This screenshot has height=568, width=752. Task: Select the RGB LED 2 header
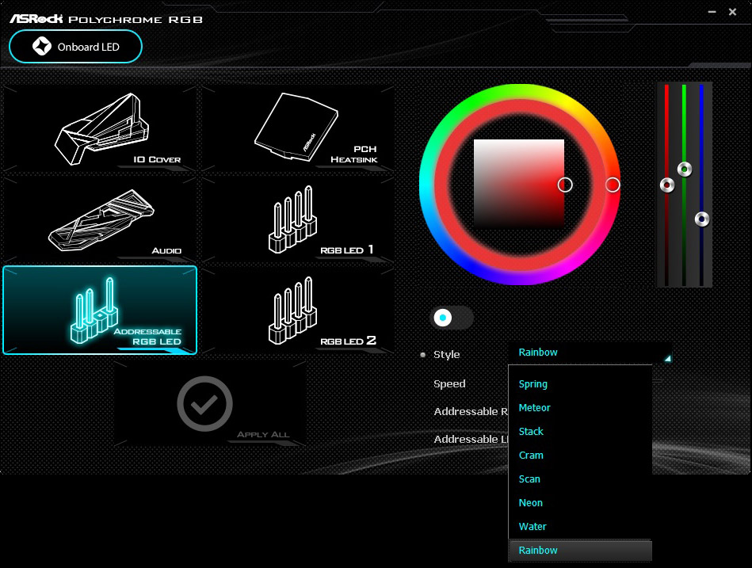tap(298, 310)
